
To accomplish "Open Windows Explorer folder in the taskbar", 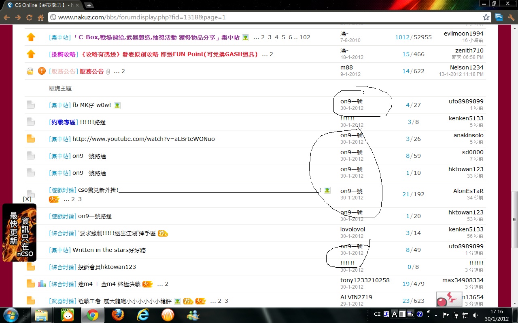I will pos(41,315).
